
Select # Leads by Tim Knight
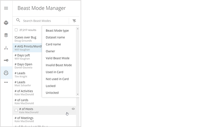[x=27, y=75]
